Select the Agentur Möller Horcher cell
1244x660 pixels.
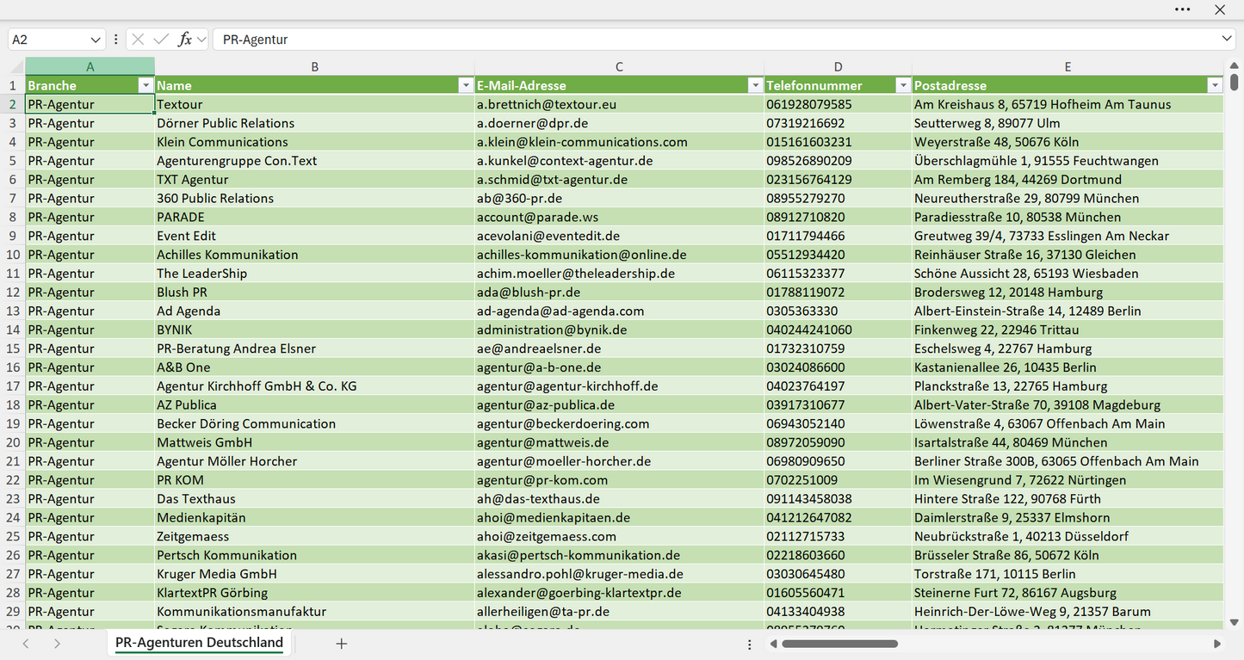coord(314,461)
